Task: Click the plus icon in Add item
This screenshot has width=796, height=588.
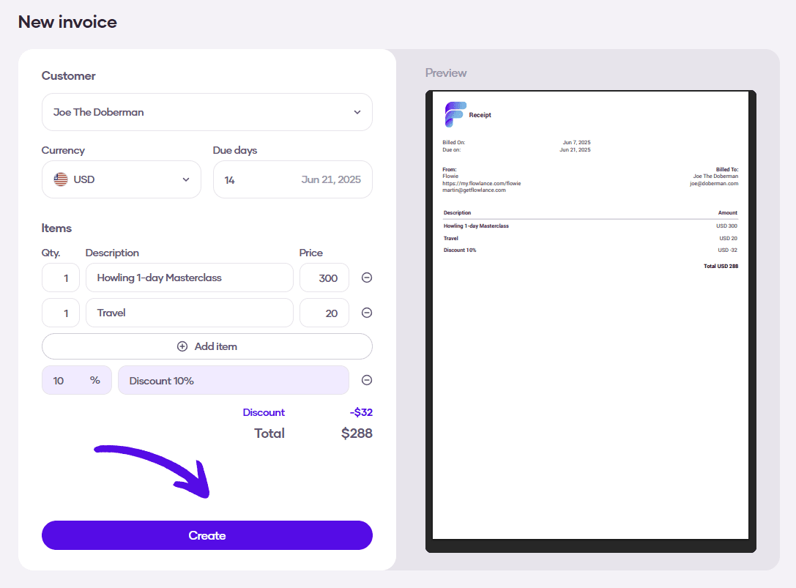Action: coord(182,346)
